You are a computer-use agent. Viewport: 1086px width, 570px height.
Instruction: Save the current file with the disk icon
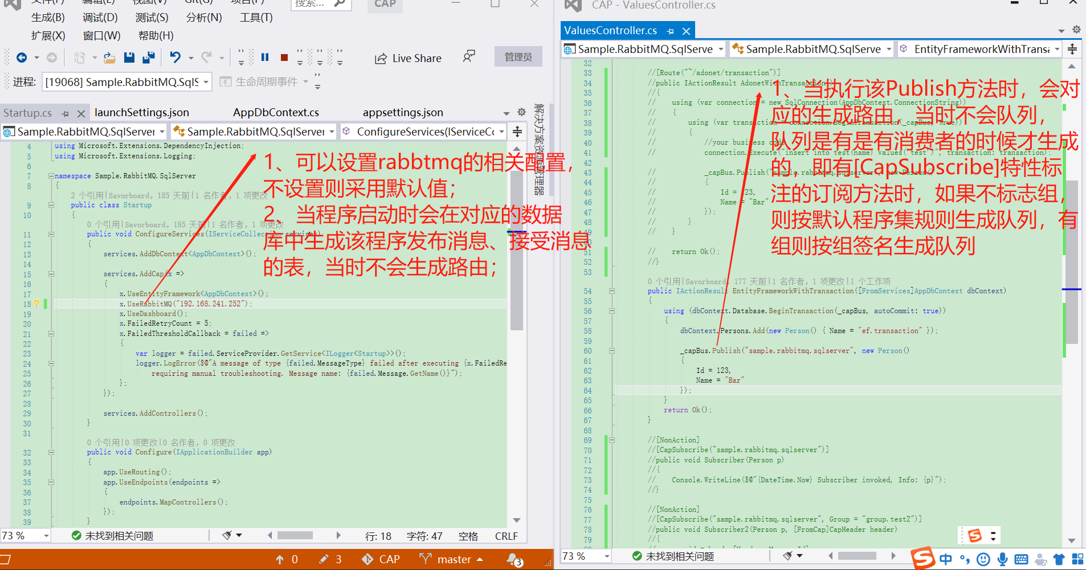pos(129,58)
